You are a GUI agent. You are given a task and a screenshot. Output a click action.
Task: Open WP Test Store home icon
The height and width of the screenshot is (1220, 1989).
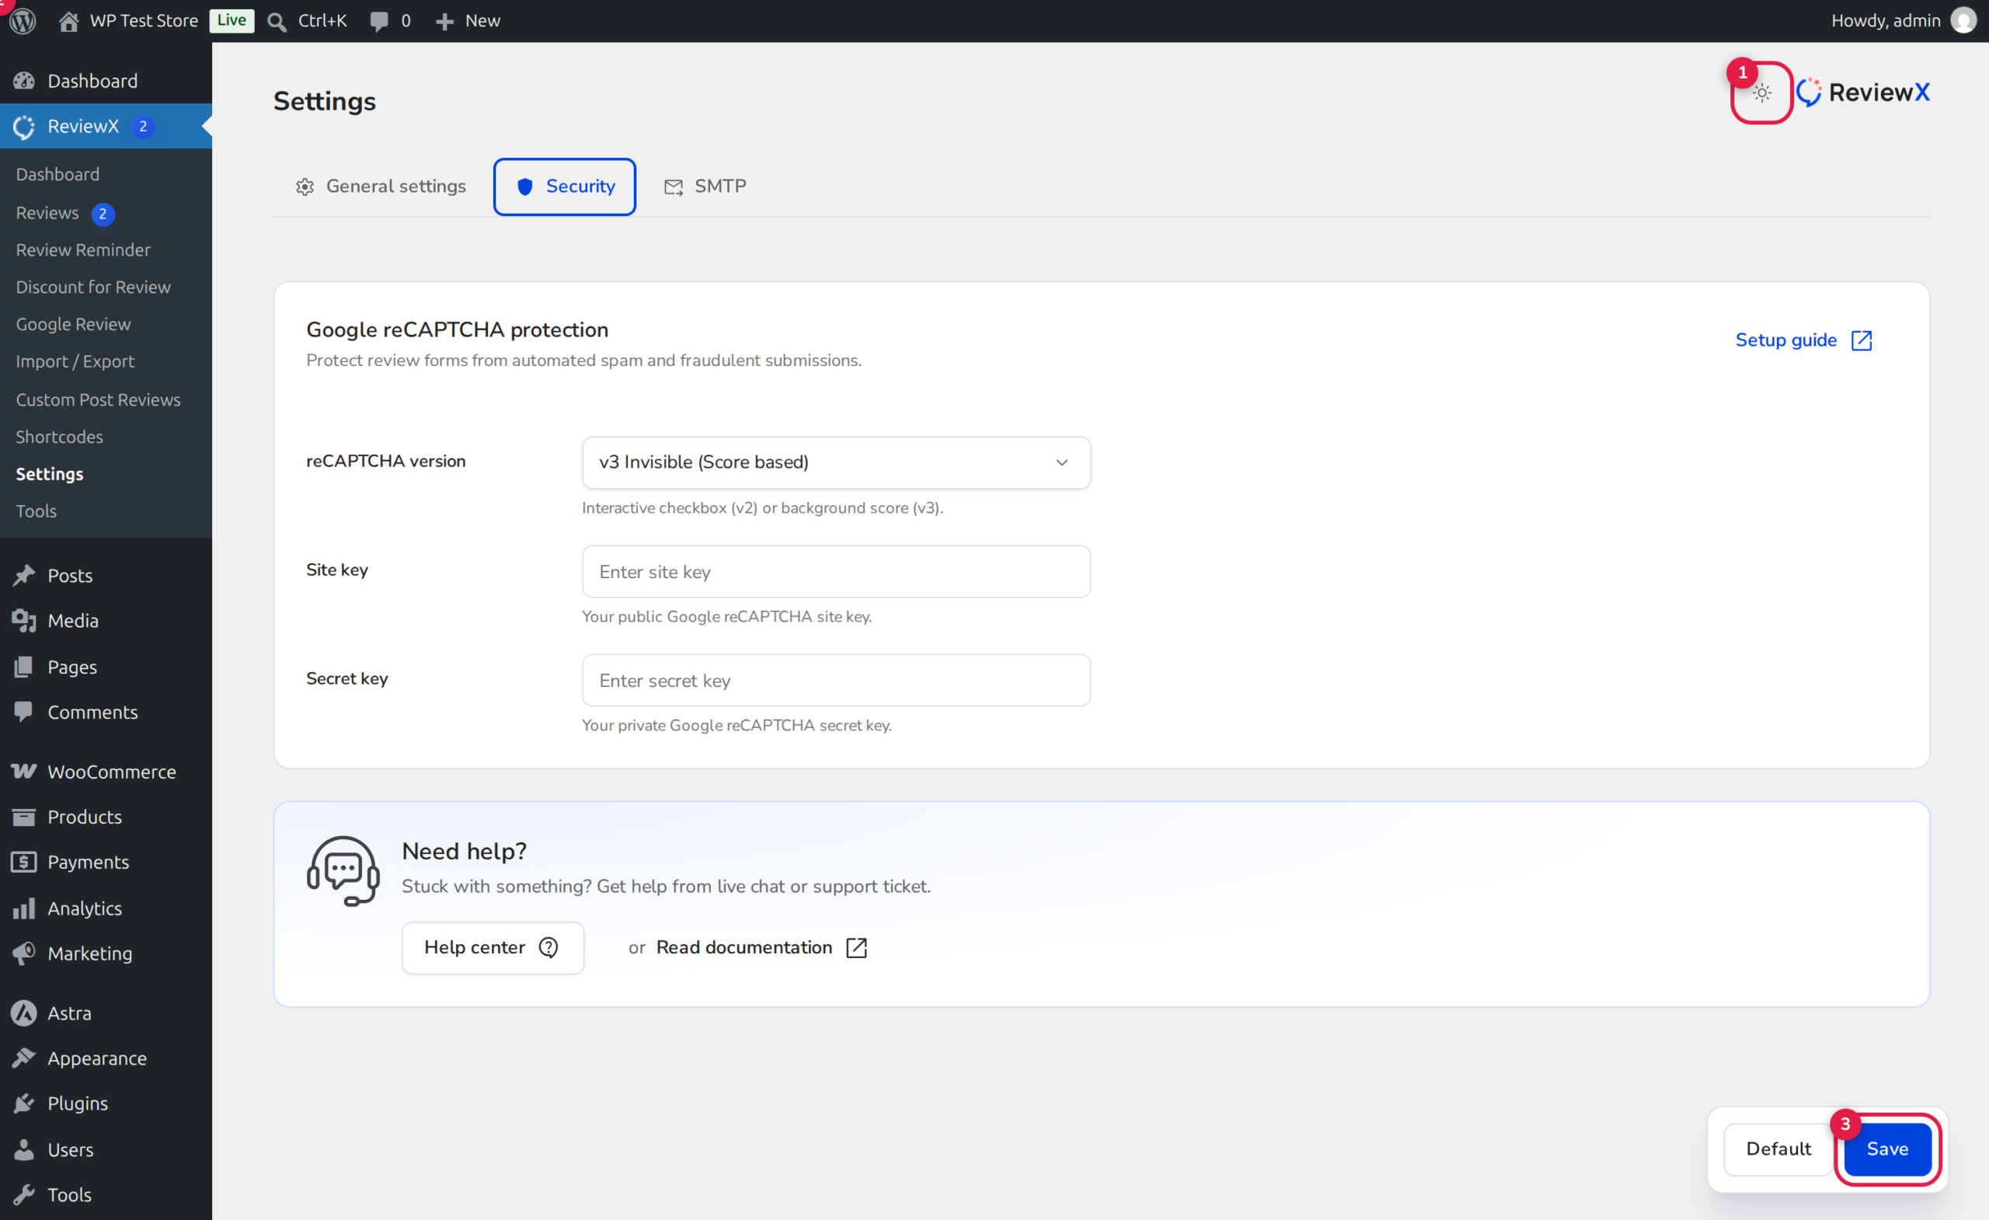tap(68, 20)
